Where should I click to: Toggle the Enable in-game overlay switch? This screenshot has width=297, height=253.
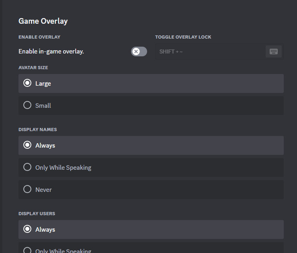pyautogui.click(x=139, y=51)
